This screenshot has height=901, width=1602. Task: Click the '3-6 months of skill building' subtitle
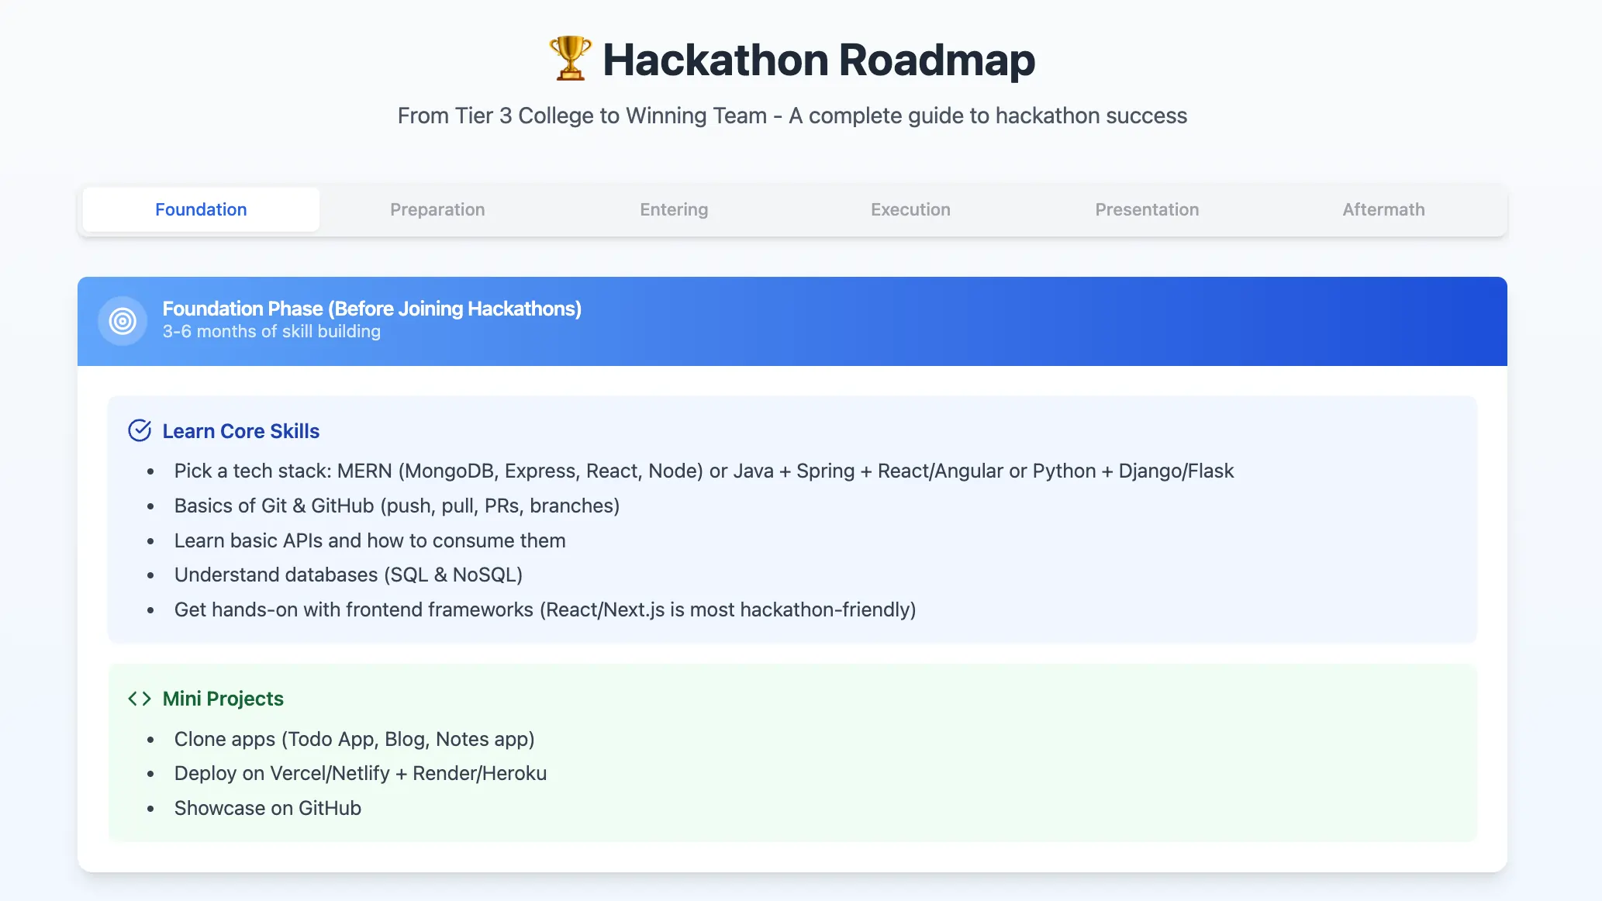[x=271, y=332]
